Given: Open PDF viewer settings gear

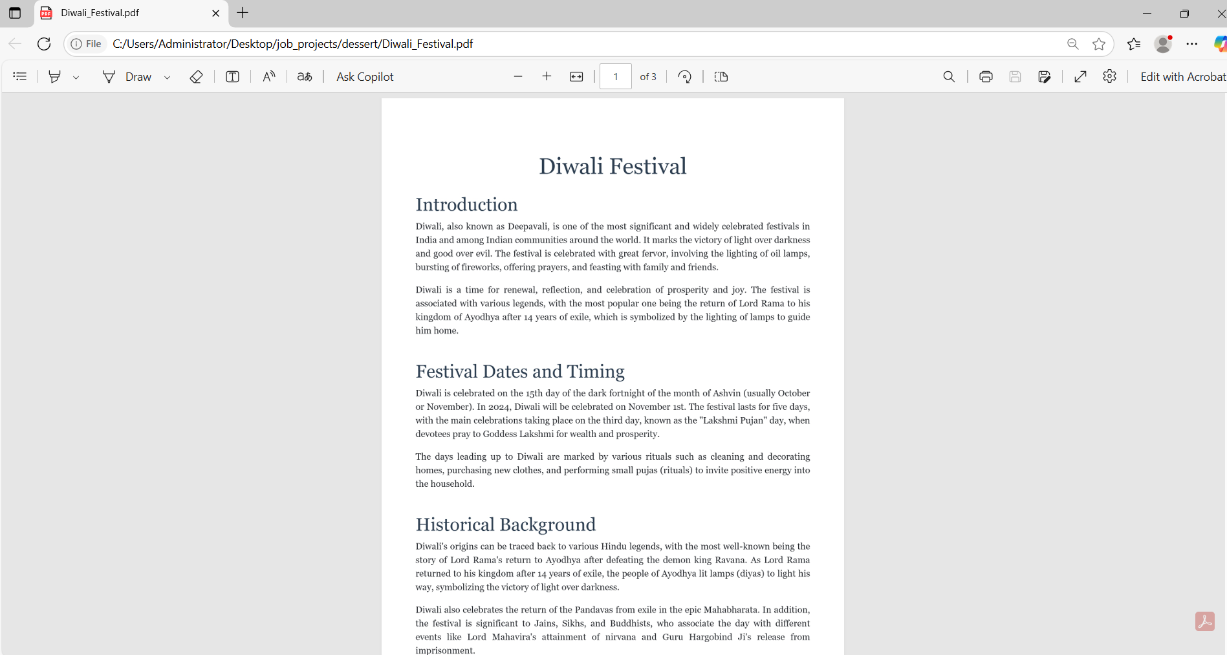Looking at the screenshot, I should [x=1110, y=76].
